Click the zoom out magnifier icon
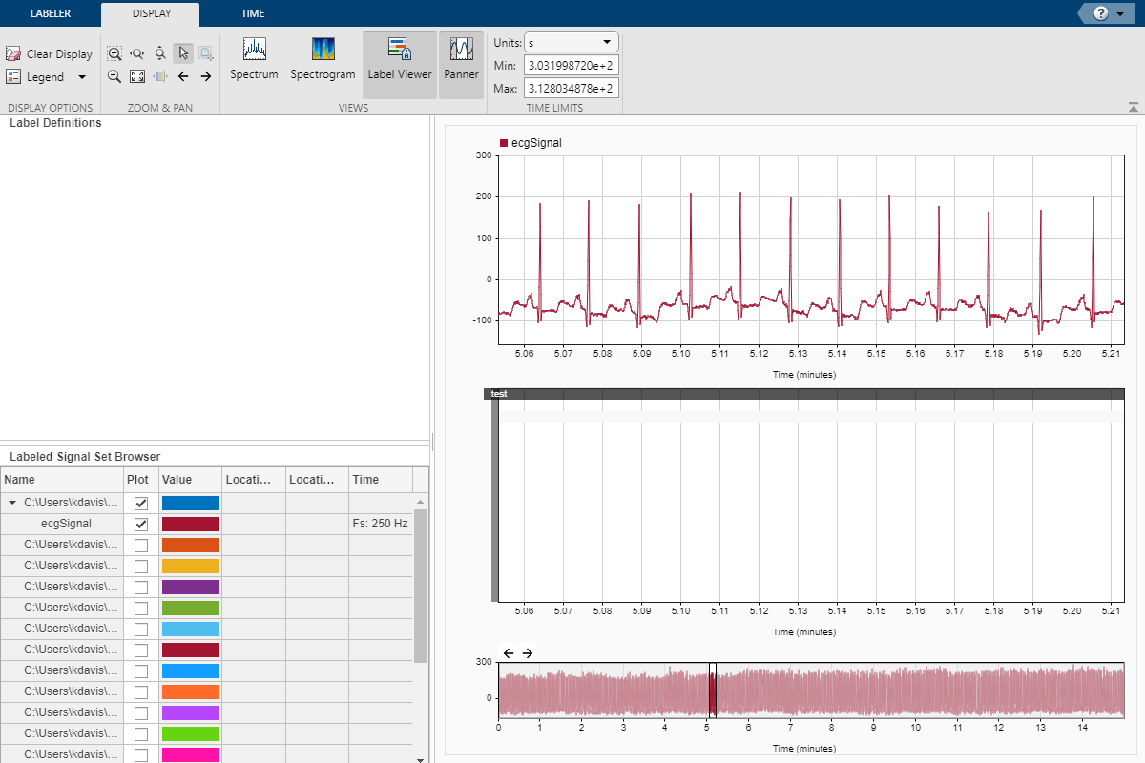Screen dimensions: 1145x763 point(114,76)
